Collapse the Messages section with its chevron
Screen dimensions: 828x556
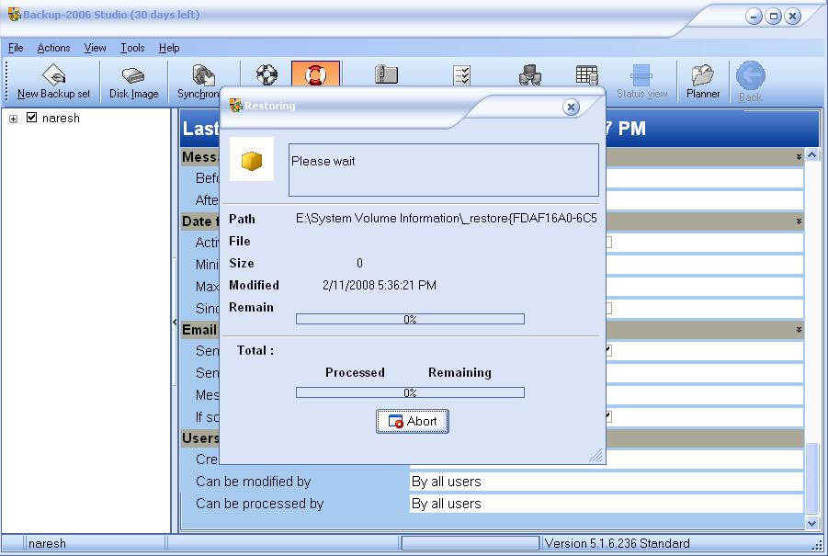tap(799, 157)
